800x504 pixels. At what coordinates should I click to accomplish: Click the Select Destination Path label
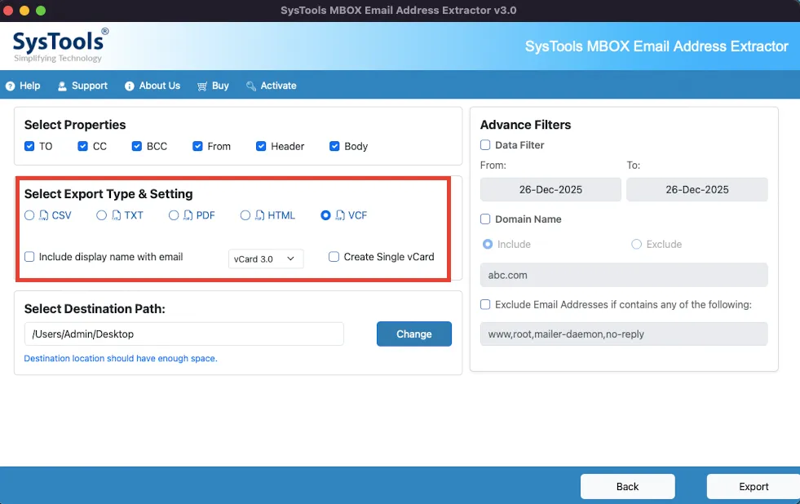95,308
